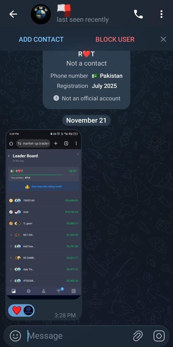Go back using the arrow icon

point(13,14)
